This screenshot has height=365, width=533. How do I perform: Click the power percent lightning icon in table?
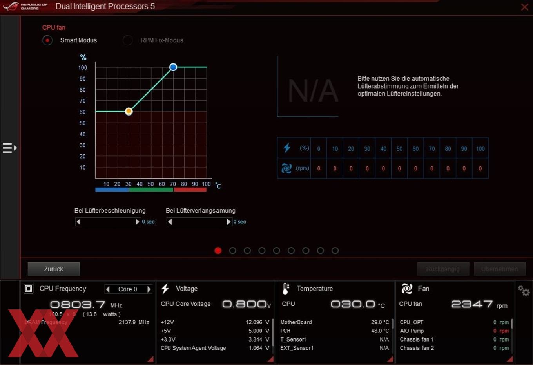287,148
